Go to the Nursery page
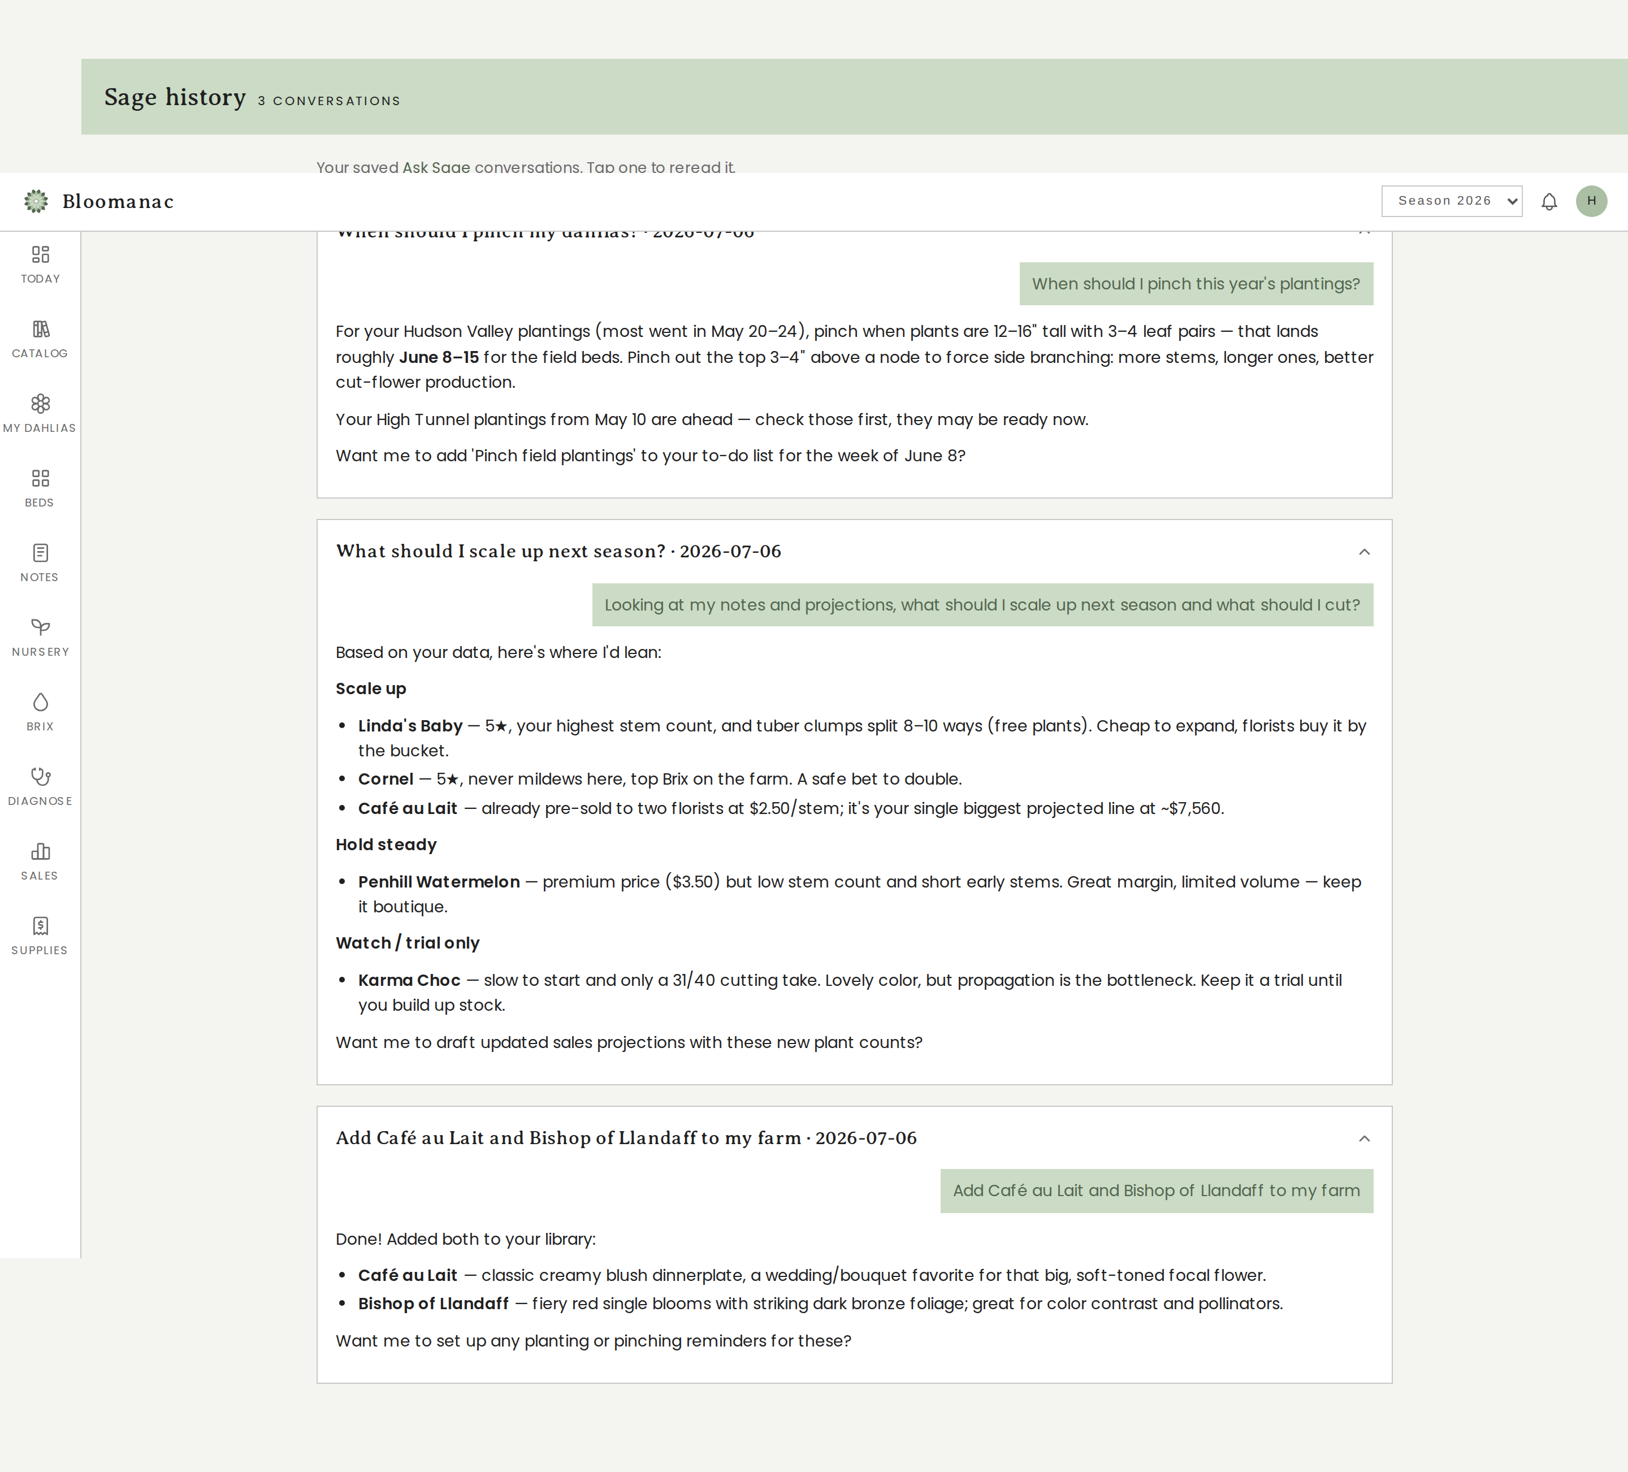 (x=40, y=638)
